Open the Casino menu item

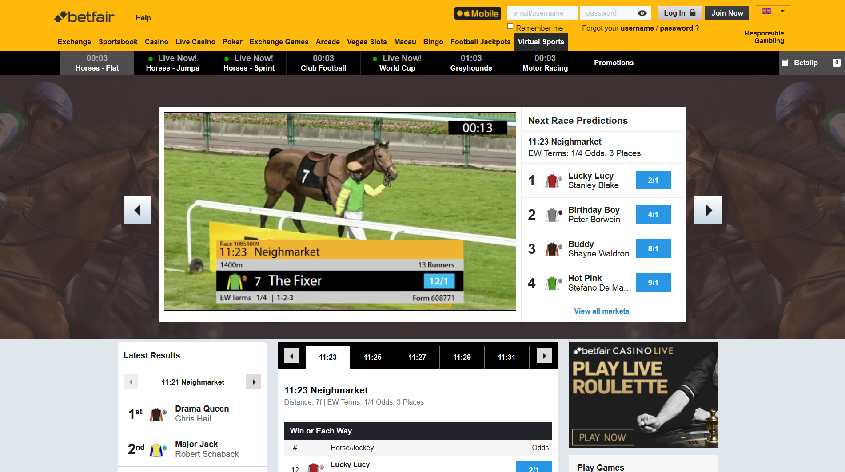pyautogui.click(x=156, y=42)
